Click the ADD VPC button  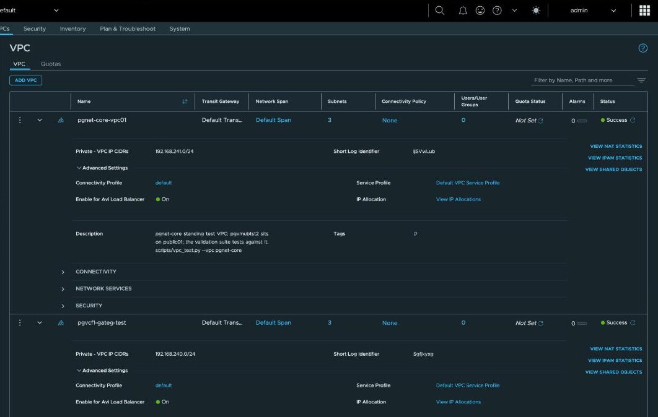[25, 80]
